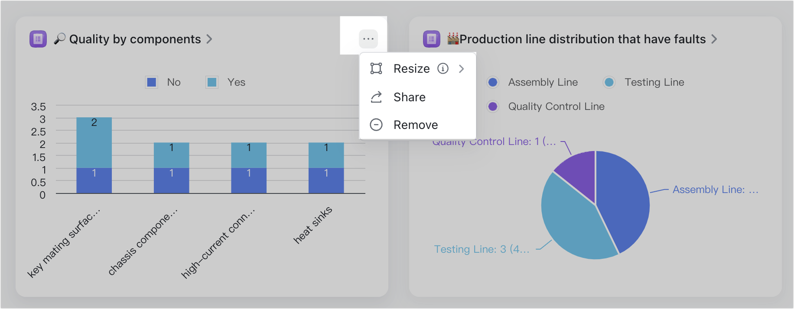Select Remove from the menu
The width and height of the screenshot is (794, 309).
[x=418, y=125]
